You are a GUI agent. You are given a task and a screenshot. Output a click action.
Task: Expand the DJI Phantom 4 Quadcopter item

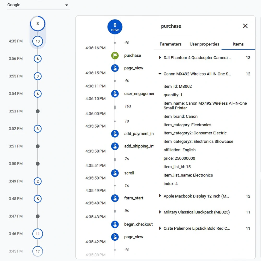(160, 58)
